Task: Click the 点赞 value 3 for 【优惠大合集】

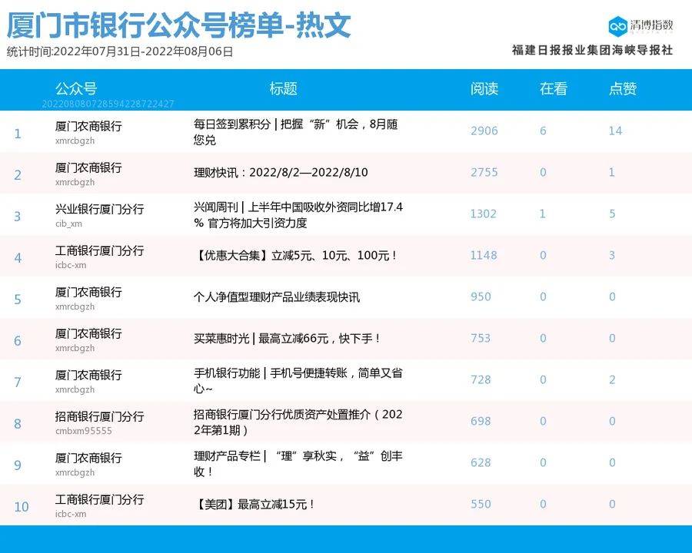Action: (612, 255)
